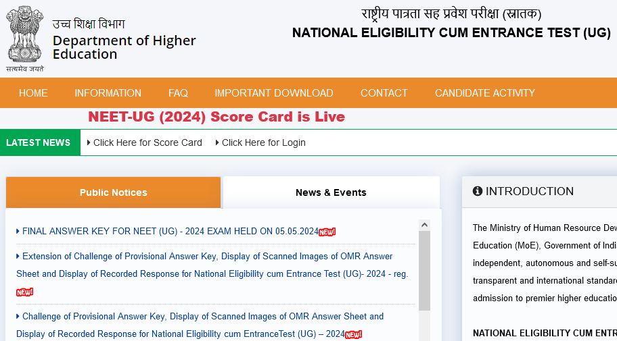Click the NEW badge after Challenge of Provisional notice
This screenshot has width=617, height=341.
coord(353,335)
